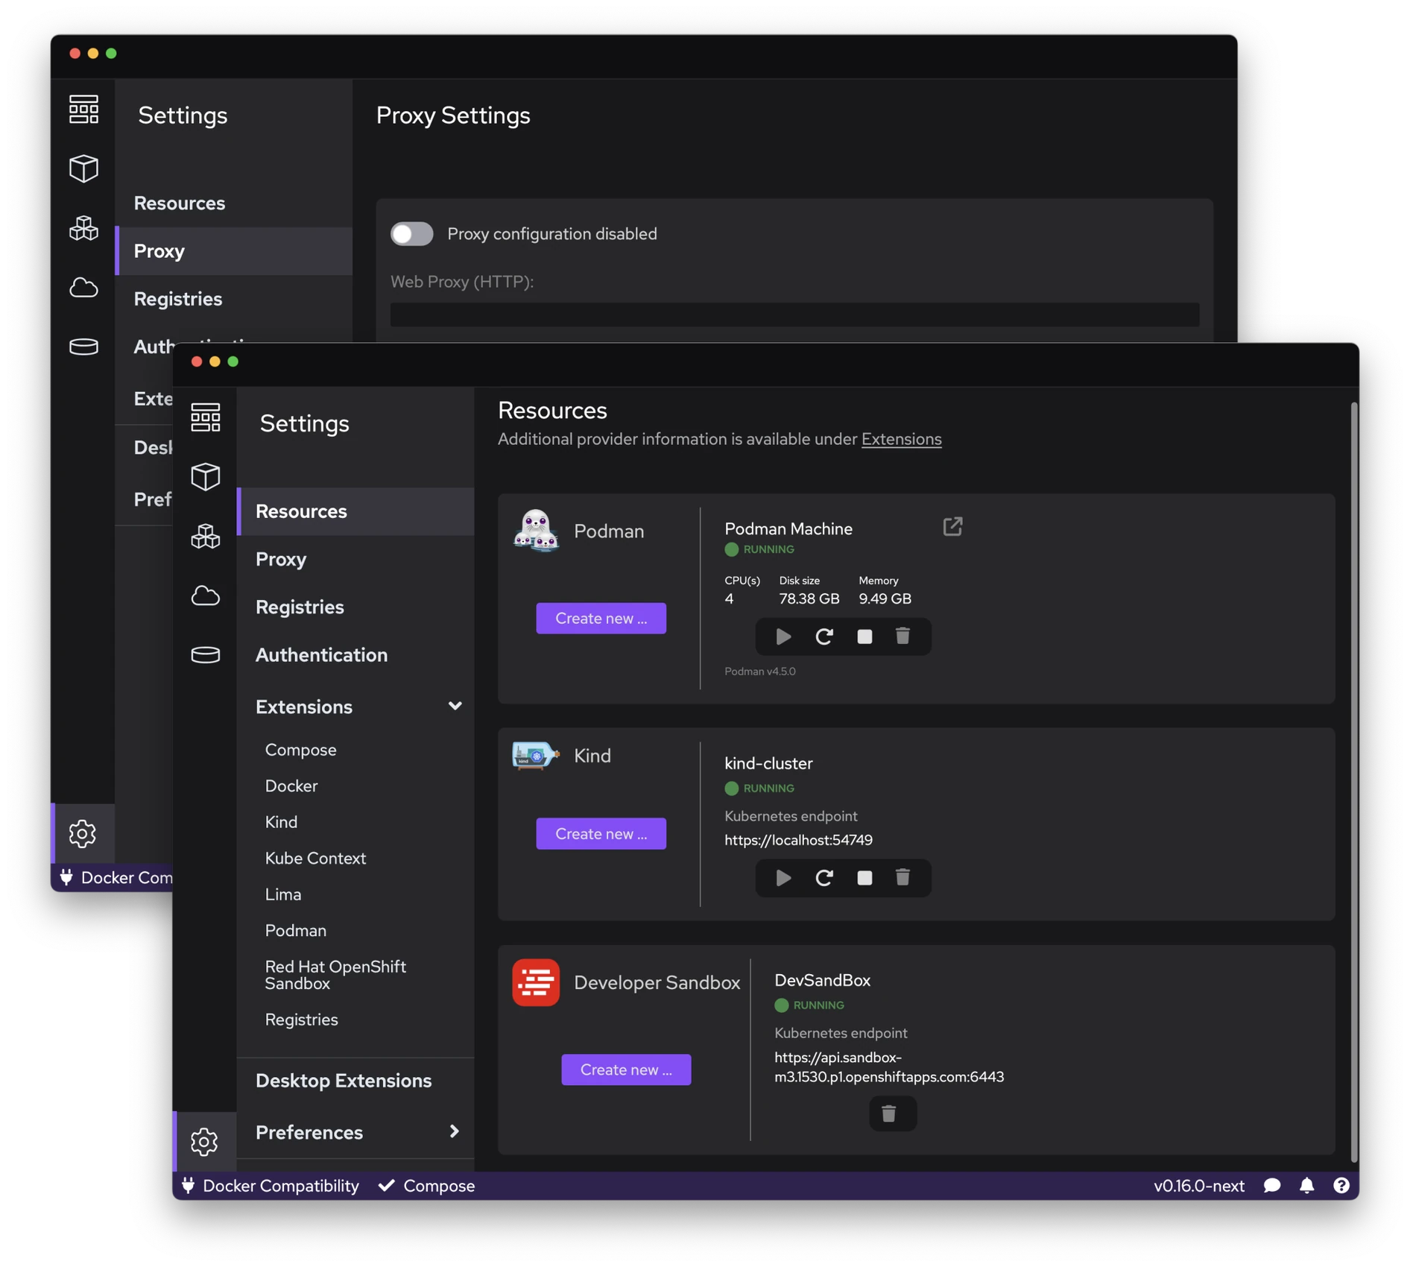Follow the Extensions link under Resources

[901, 439]
